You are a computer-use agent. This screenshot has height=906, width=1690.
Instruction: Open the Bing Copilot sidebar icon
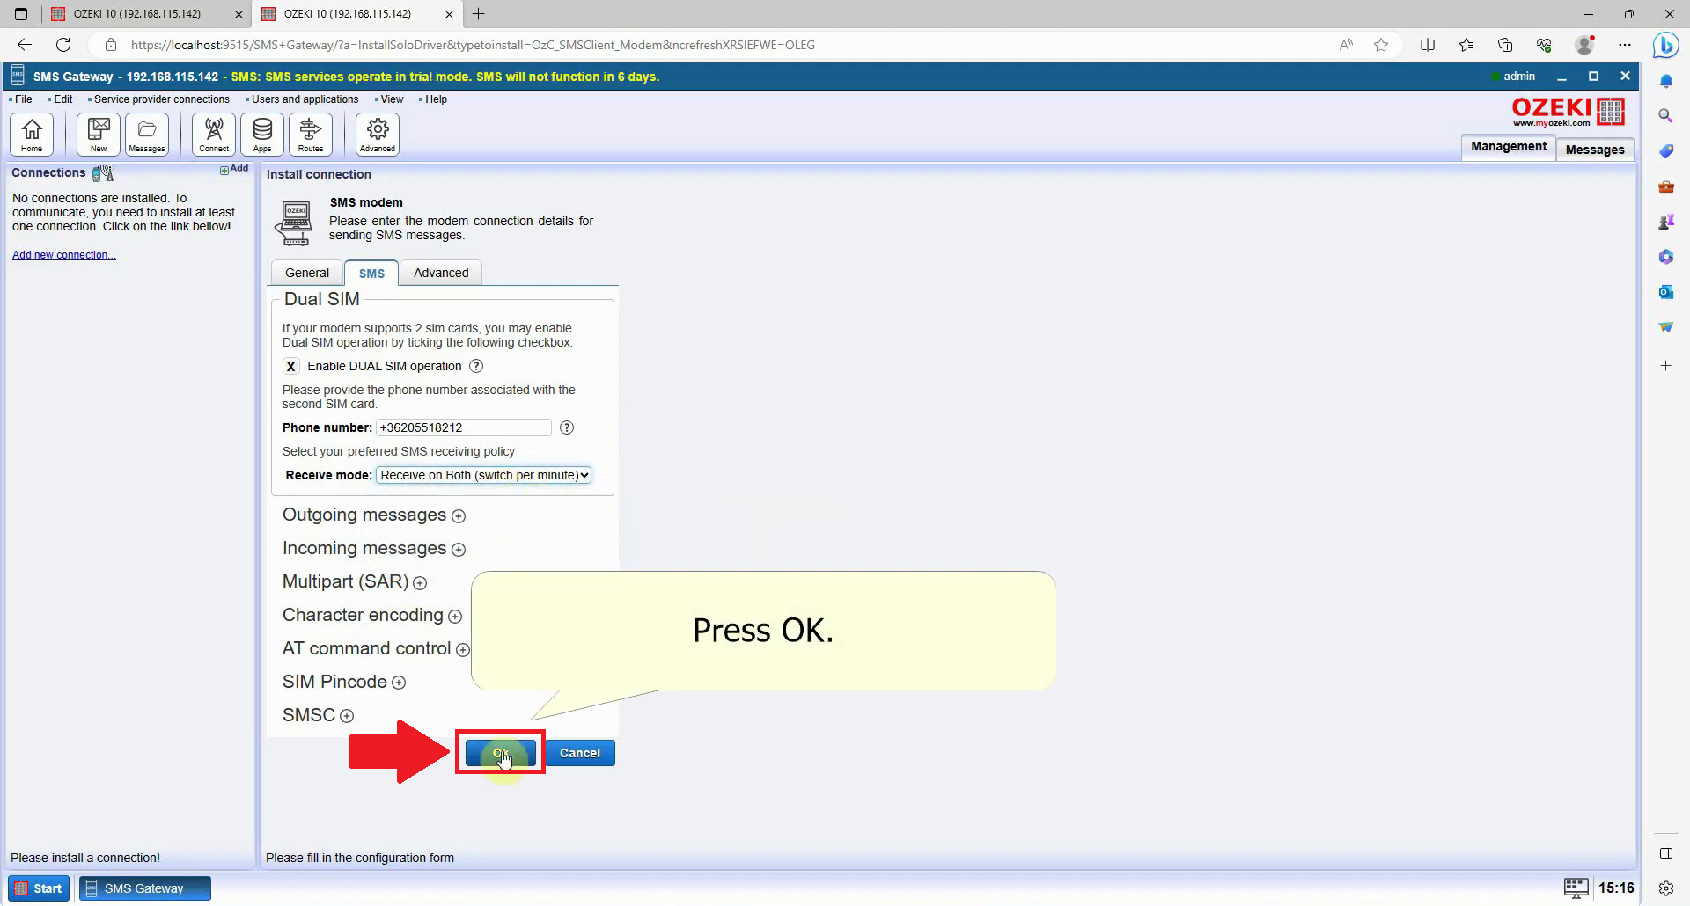pos(1665,45)
